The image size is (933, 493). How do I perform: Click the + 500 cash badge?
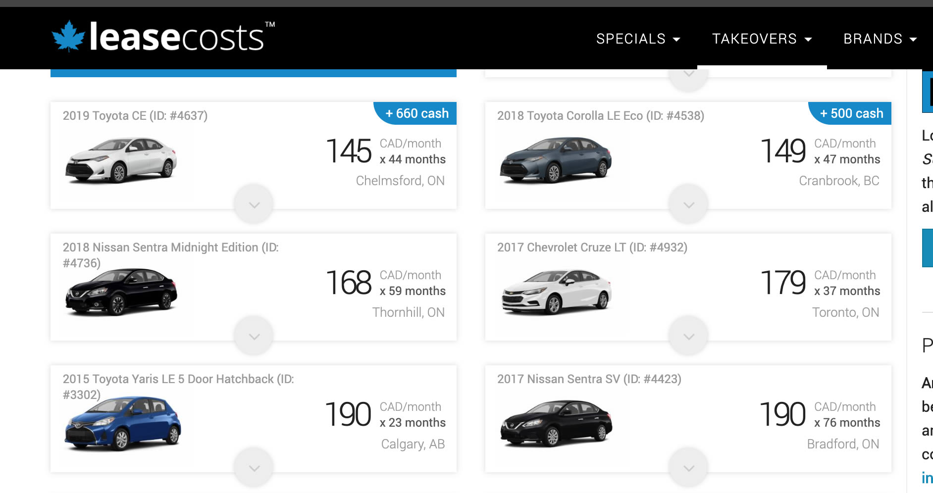click(x=850, y=113)
